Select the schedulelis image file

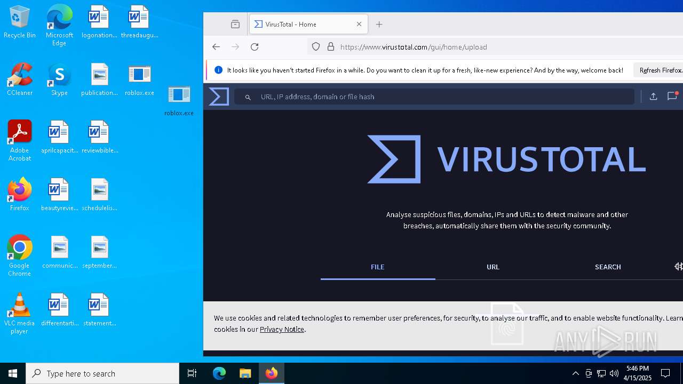pos(99,195)
